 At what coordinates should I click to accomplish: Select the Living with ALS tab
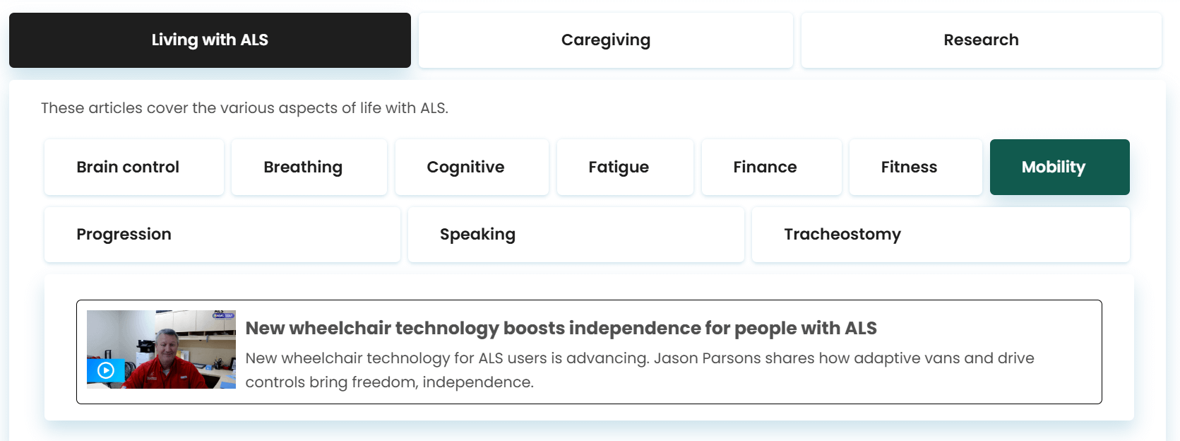click(209, 40)
